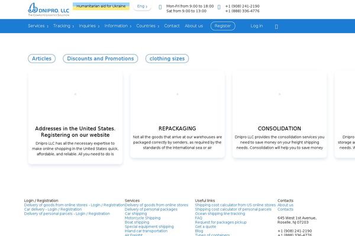
Task: Open Special equipment shipping link
Action: [149, 227]
